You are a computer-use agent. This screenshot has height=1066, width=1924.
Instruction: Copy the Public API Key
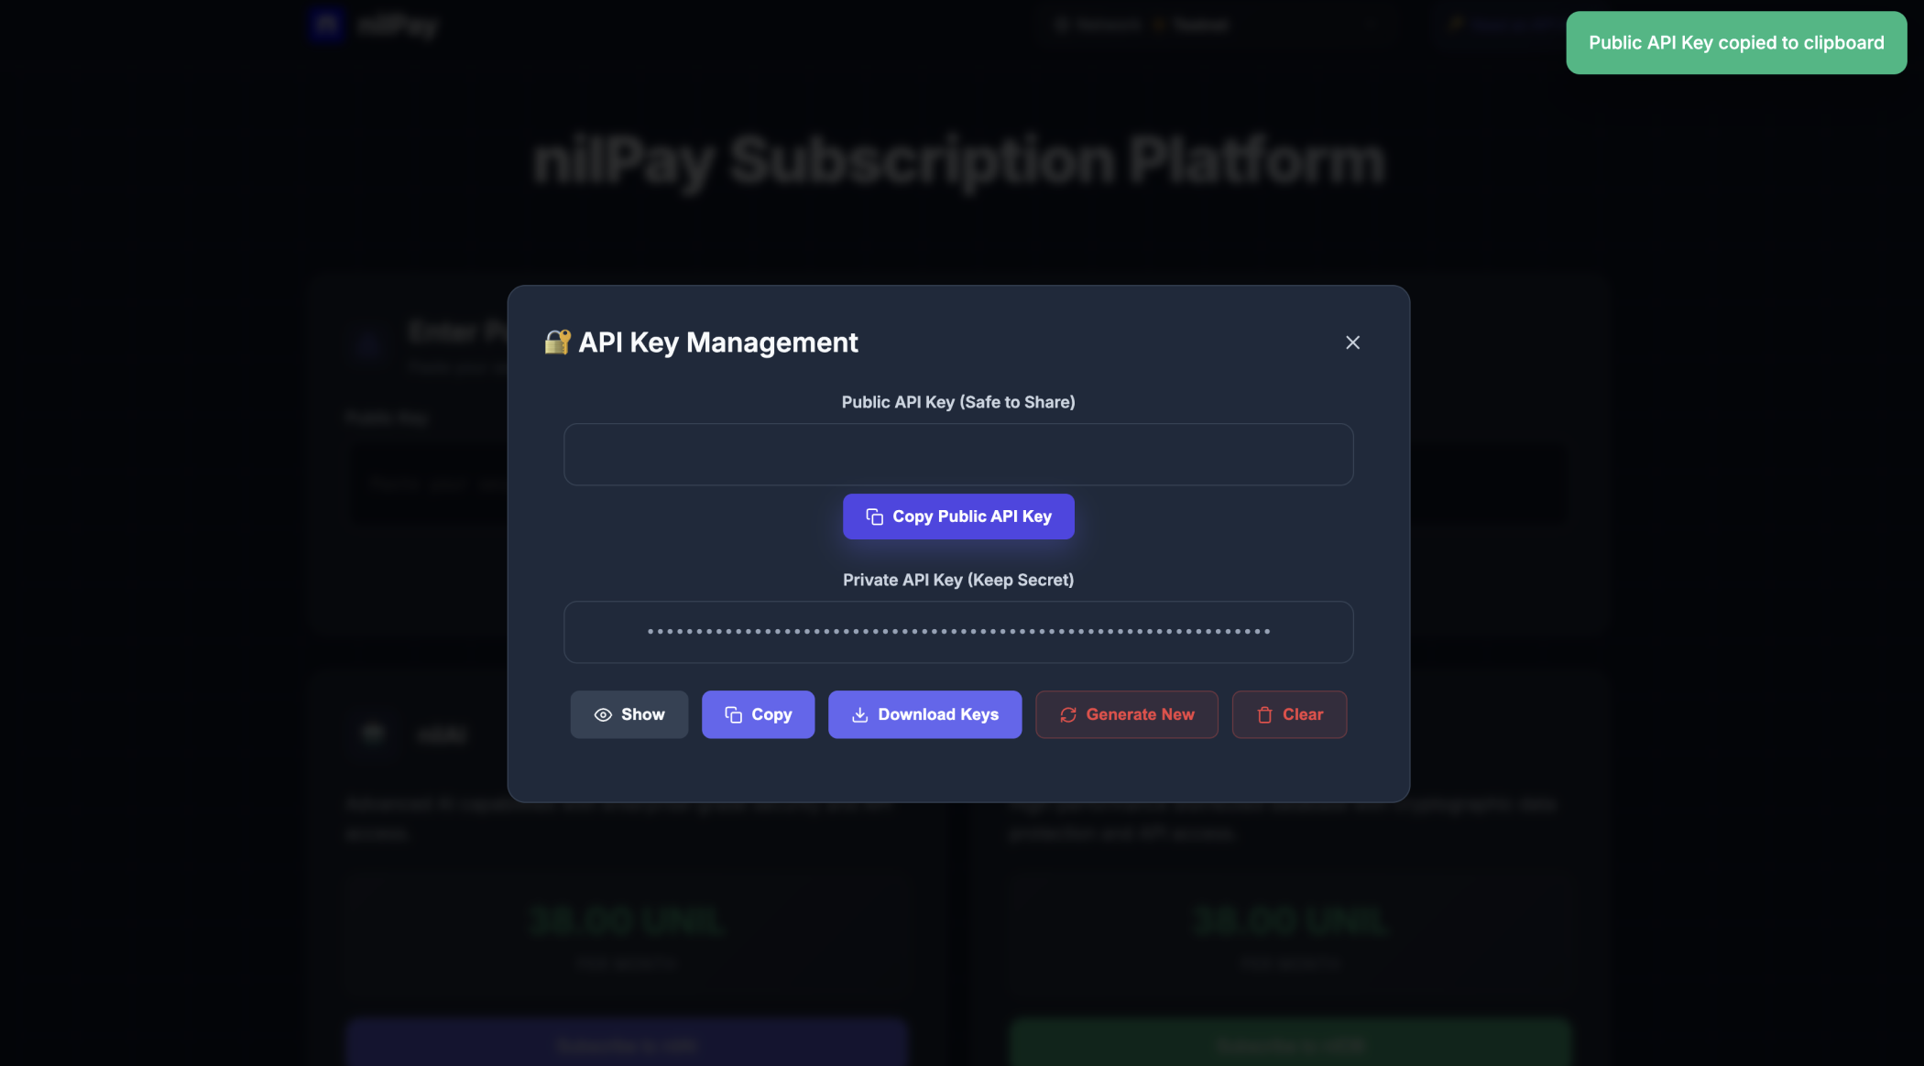click(x=958, y=516)
